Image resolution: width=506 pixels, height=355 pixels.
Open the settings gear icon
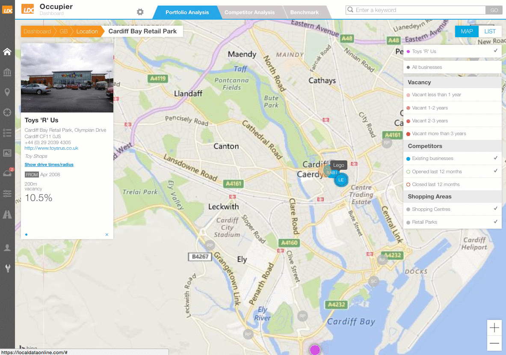pyautogui.click(x=140, y=12)
